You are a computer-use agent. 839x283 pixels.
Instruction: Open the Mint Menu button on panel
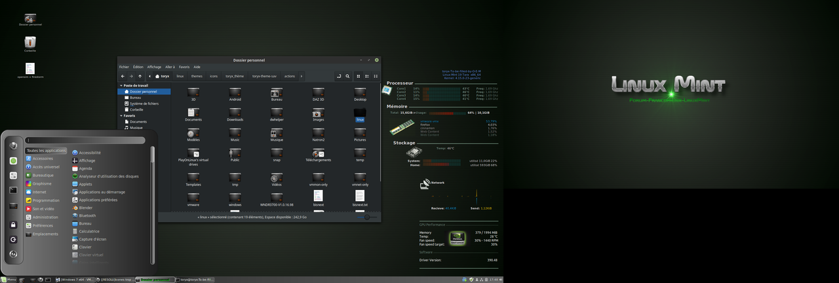coord(9,280)
